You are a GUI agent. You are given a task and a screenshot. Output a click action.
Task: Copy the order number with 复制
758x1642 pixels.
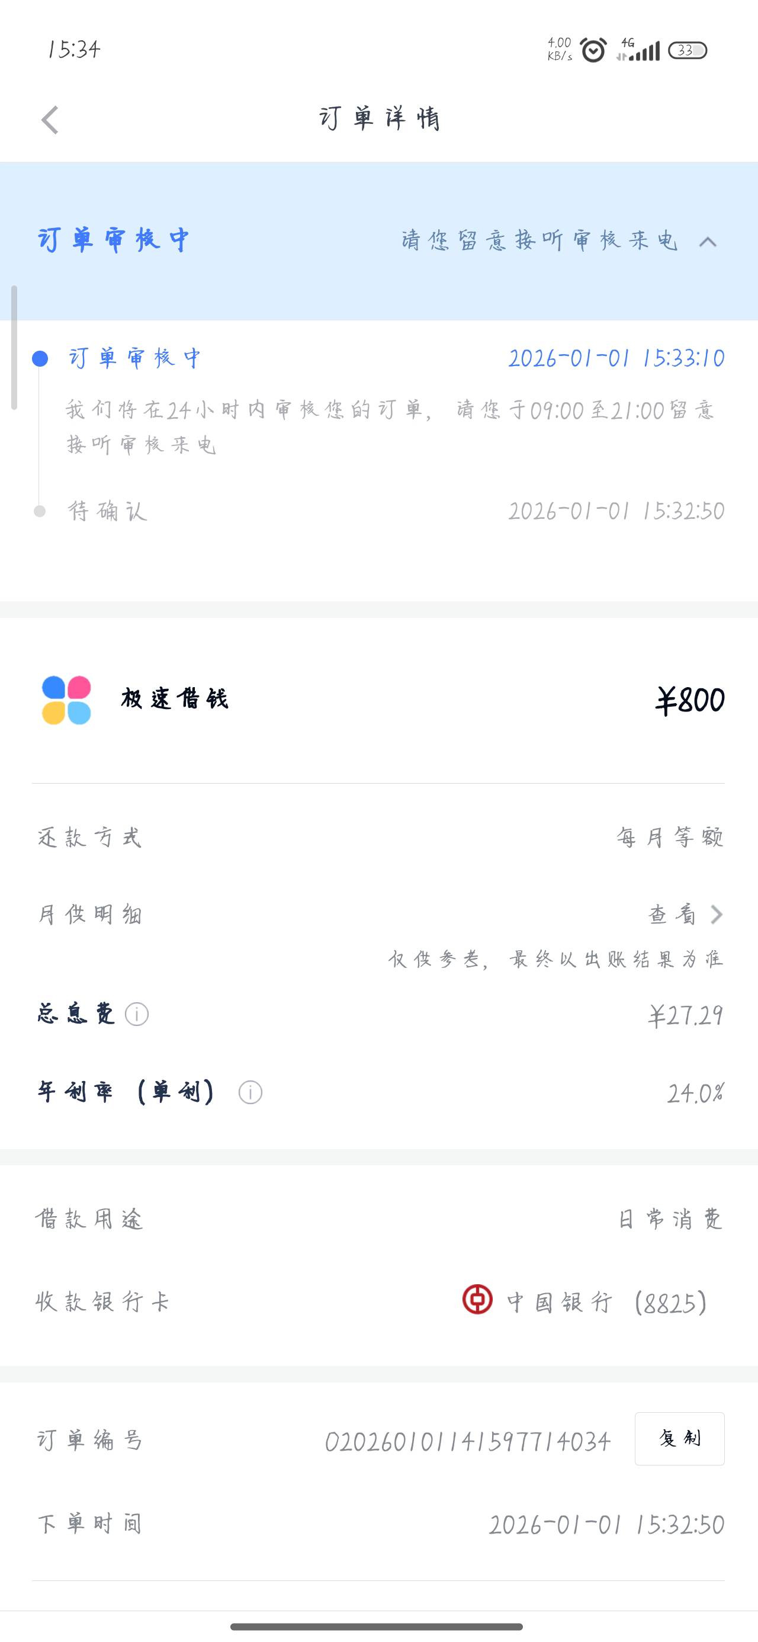pyautogui.click(x=679, y=1439)
